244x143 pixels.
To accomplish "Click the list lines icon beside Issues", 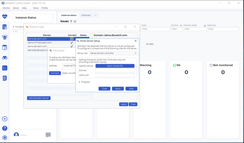I will pyautogui.click(x=75, y=21).
